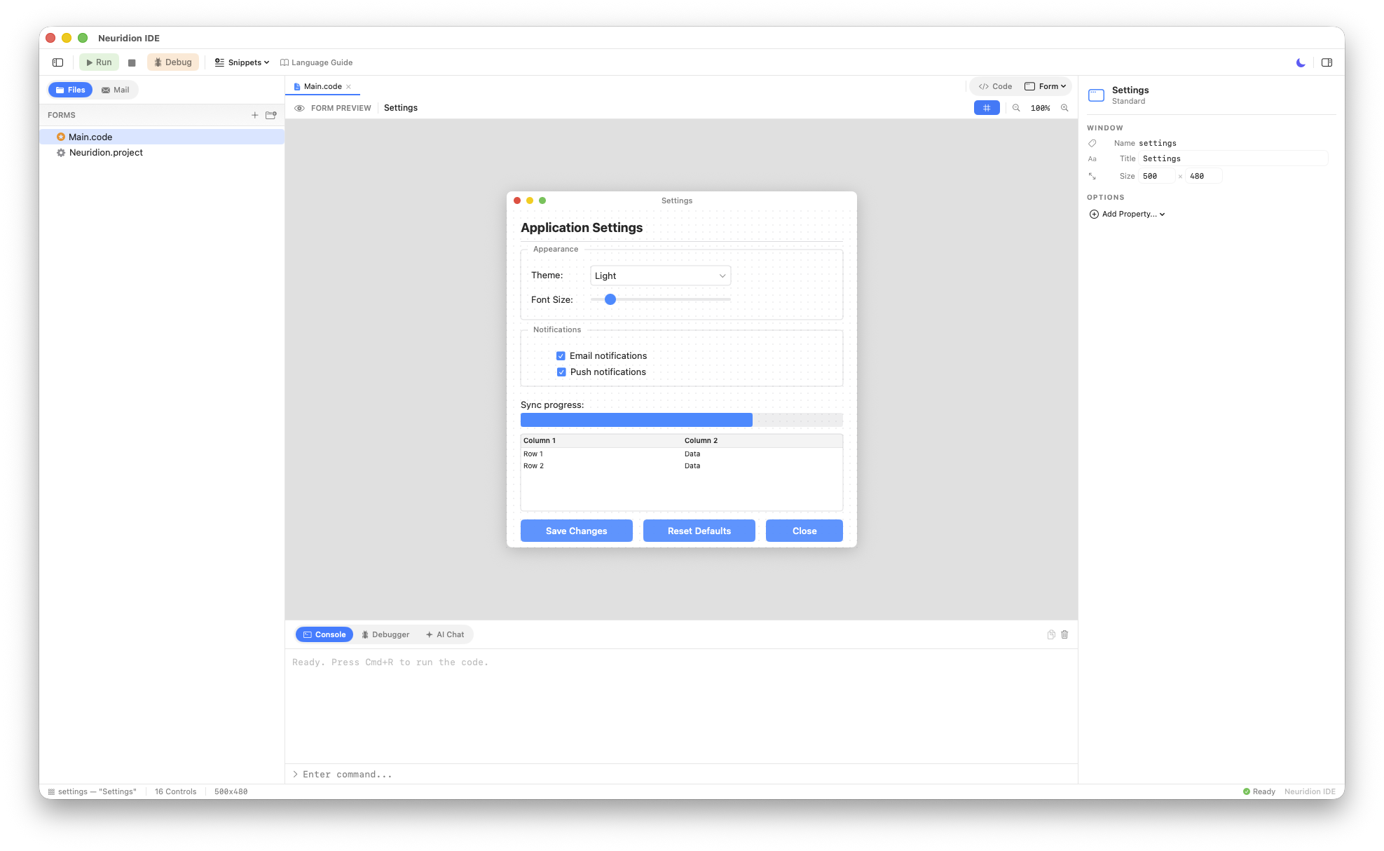Viewport: 1384px width, 851px height.
Task: Toggle the left sidebar panel
Action: pyautogui.click(x=57, y=62)
